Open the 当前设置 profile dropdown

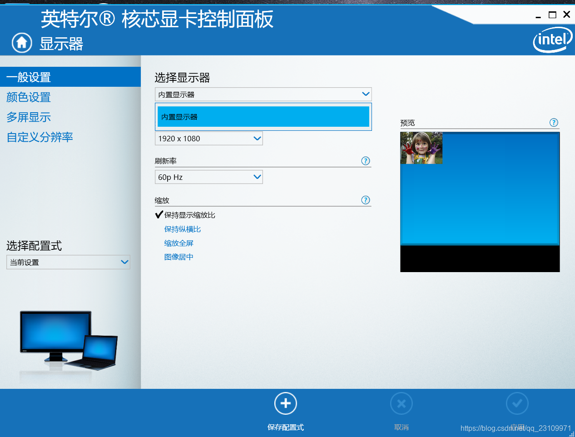point(68,262)
